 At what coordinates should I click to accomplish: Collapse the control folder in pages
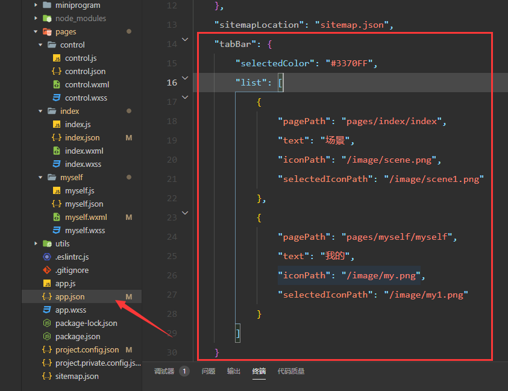tap(40, 45)
